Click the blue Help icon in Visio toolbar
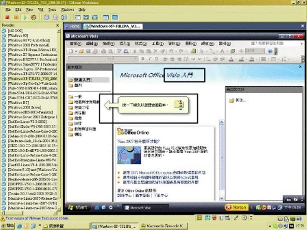Viewport: 307px width, 230px height. point(270,51)
